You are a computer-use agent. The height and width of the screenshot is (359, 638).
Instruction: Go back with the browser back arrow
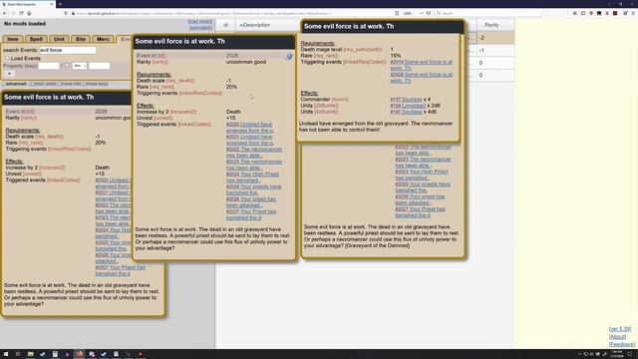(5, 13)
